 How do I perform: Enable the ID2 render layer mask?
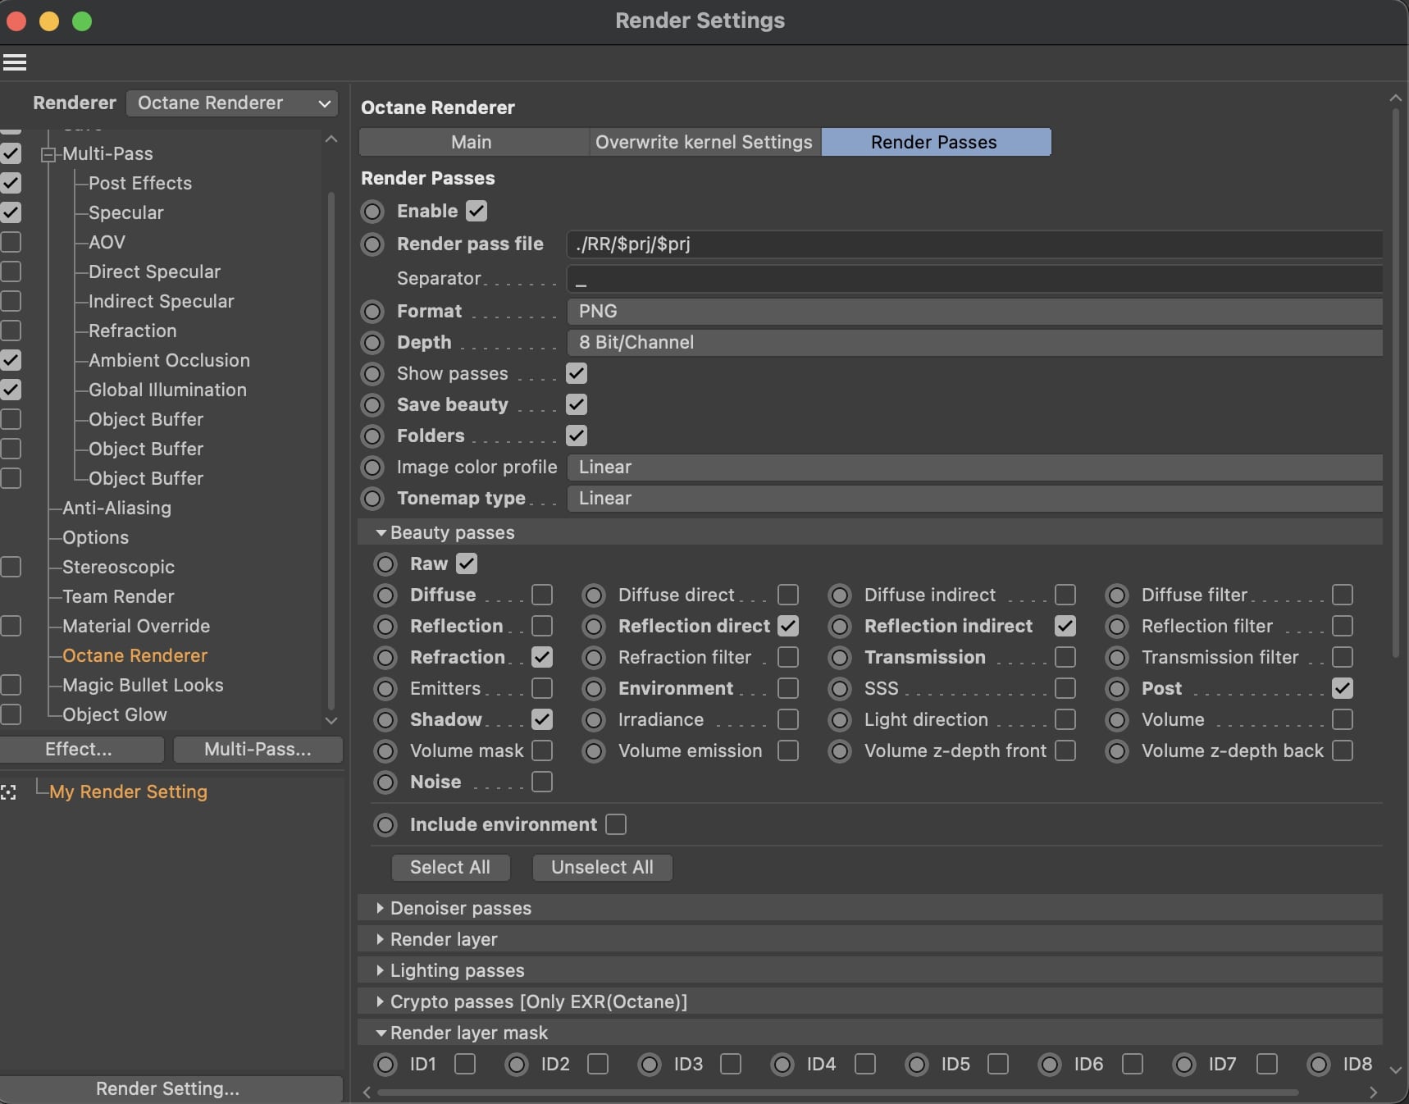[598, 1064]
